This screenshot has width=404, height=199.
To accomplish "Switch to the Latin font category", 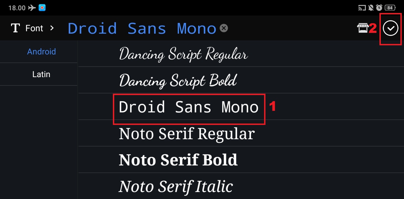I will tap(41, 74).
